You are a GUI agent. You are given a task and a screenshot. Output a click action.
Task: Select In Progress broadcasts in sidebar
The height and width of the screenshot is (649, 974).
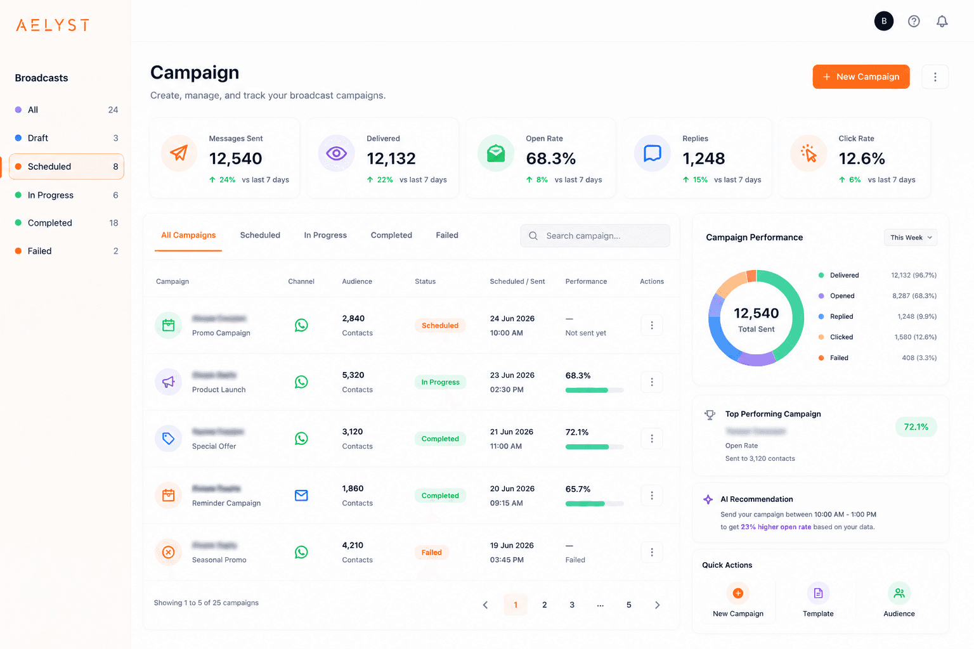(67, 195)
